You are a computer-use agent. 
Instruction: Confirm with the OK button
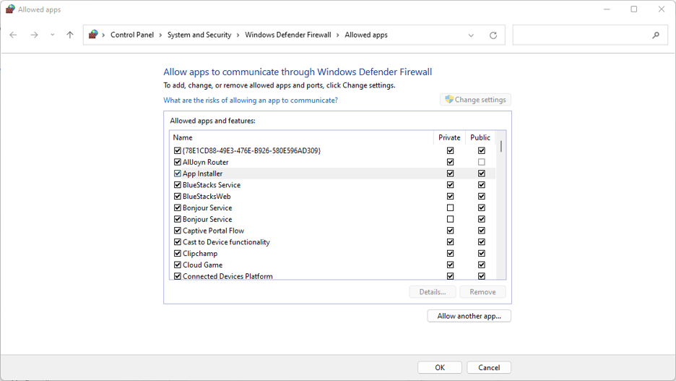coord(440,367)
